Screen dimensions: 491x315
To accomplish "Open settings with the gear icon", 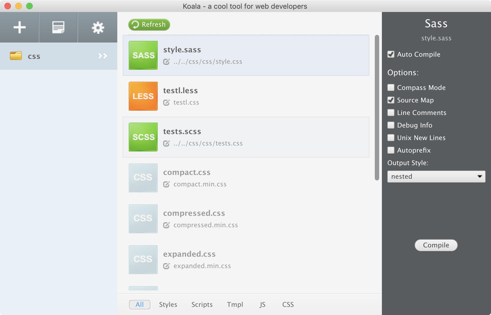I will pyautogui.click(x=98, y=28).
